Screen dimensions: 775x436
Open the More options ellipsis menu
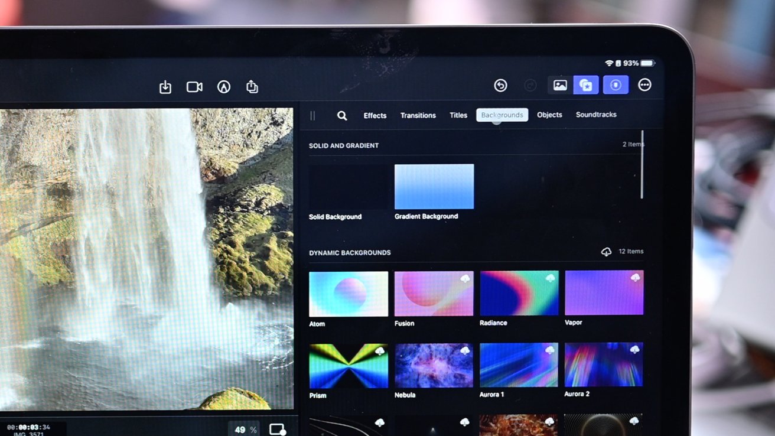coord(644,84)
